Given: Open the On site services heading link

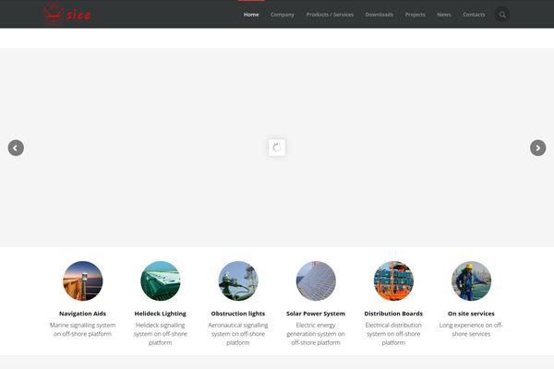Looking at the screenshot, I should (471, 314).
